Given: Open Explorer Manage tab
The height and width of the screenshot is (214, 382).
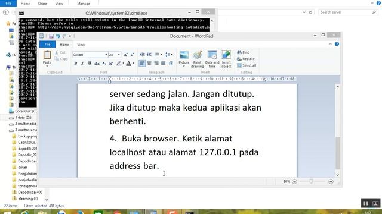Looking at the screenshot, I should pos(84,4).
